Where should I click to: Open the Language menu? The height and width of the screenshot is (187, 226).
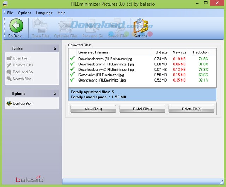click(44, 13)
